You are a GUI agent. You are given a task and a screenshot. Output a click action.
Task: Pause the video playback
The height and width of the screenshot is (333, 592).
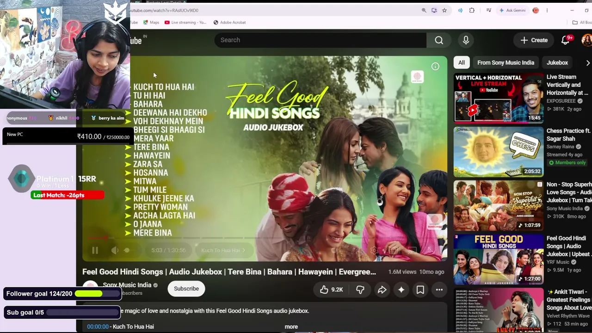coord(95,250)
